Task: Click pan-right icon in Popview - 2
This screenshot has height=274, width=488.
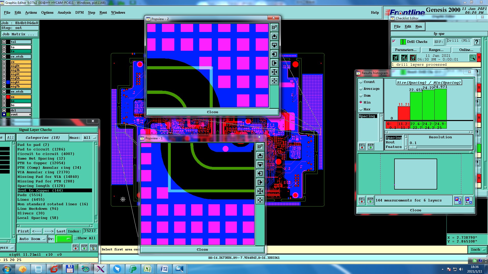Action: pos(274,63)
